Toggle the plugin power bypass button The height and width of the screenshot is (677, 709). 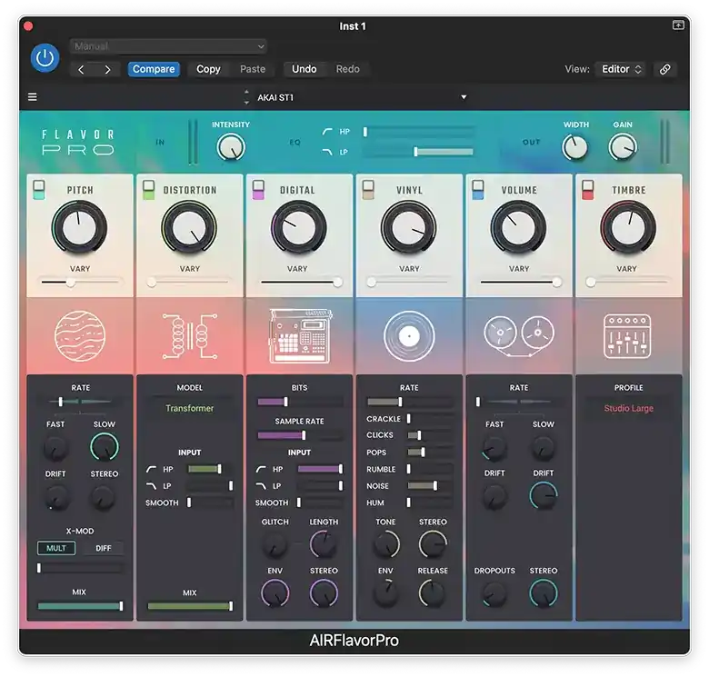tap(45, 58)
